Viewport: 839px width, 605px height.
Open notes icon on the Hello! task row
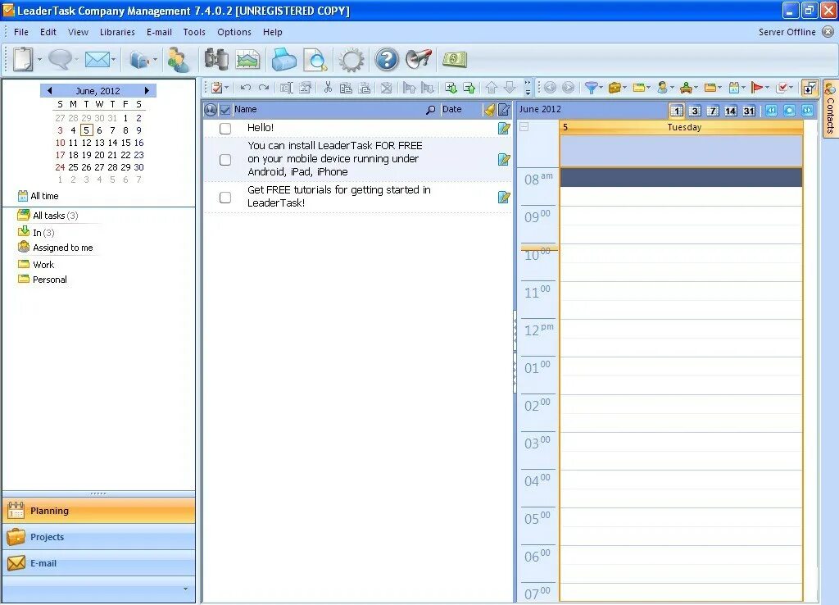click(504, 128)
